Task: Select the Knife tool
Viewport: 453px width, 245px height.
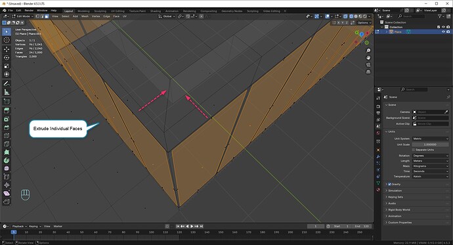Action: point(7,144)
